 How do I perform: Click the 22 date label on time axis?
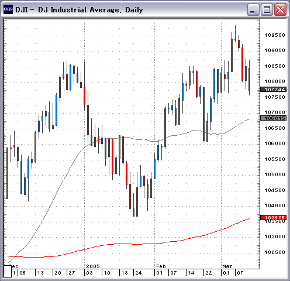pos(209,273)
